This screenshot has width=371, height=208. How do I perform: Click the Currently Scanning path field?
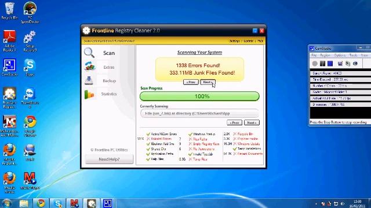pos(199,113)
